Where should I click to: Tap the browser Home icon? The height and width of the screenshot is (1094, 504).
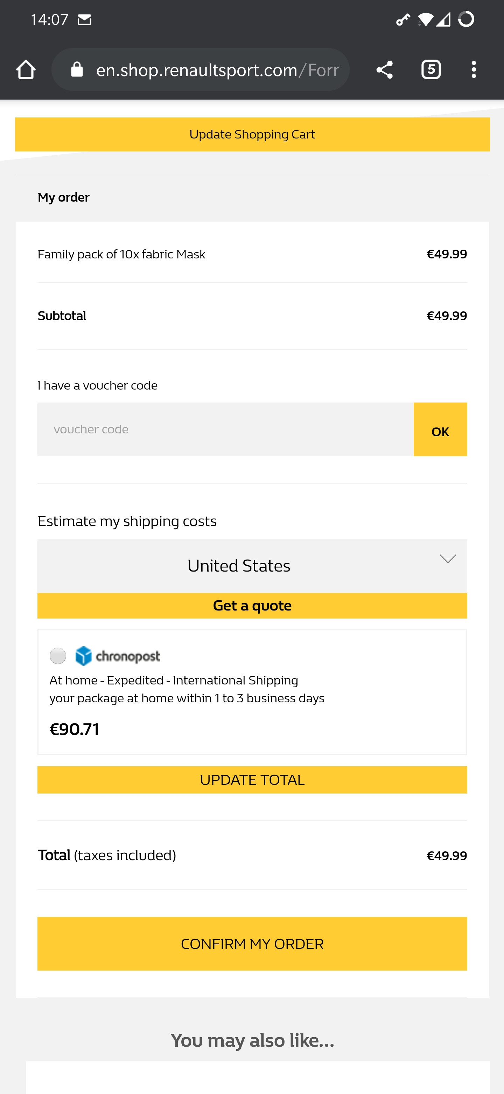tap(26, 70)
